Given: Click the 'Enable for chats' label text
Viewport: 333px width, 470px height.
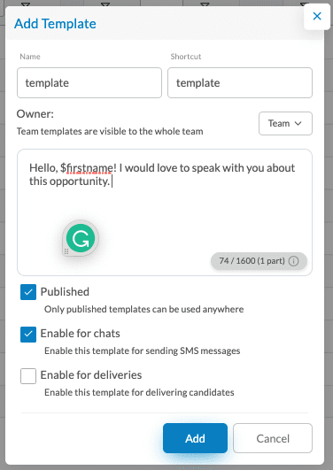Looking at the screenshot, I should click(x=80, y=334).
